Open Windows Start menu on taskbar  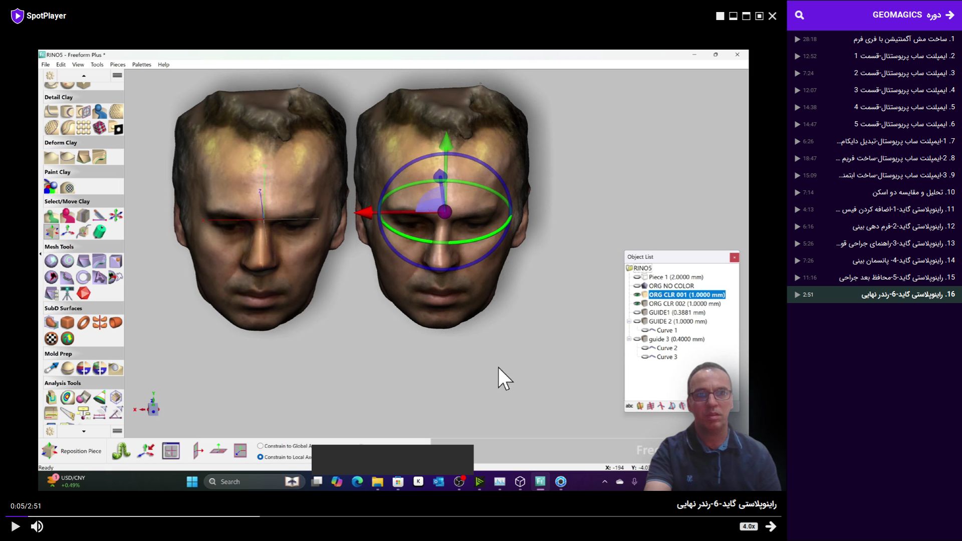pos(192,482)
